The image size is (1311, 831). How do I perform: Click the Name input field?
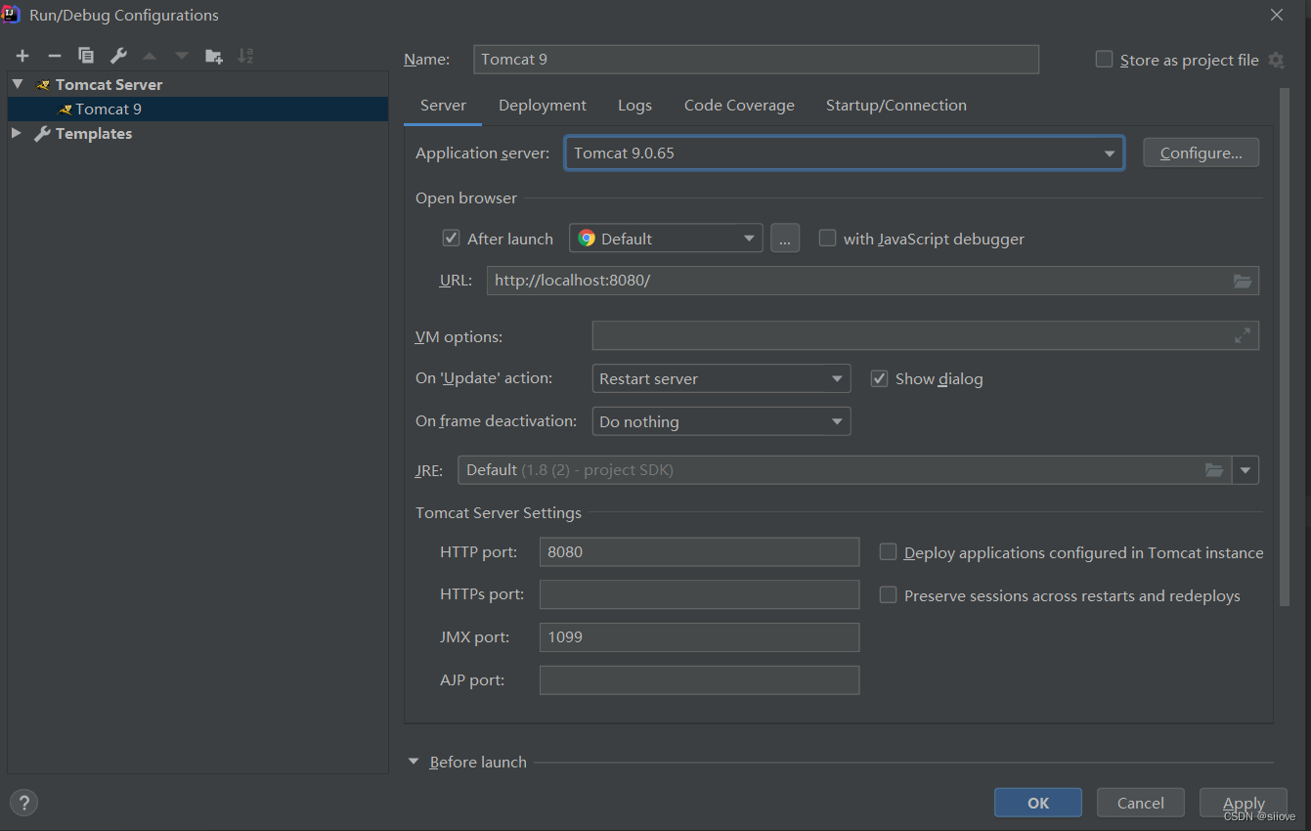[756, 60]
